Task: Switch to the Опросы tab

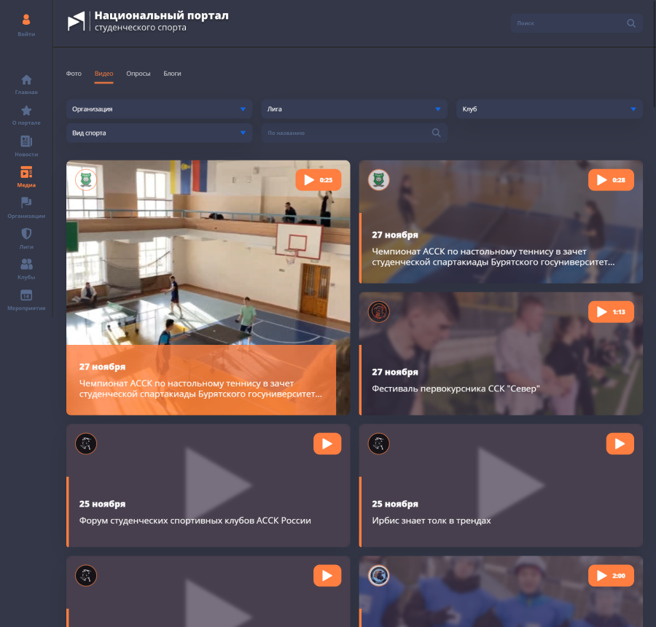Action: 138,74
